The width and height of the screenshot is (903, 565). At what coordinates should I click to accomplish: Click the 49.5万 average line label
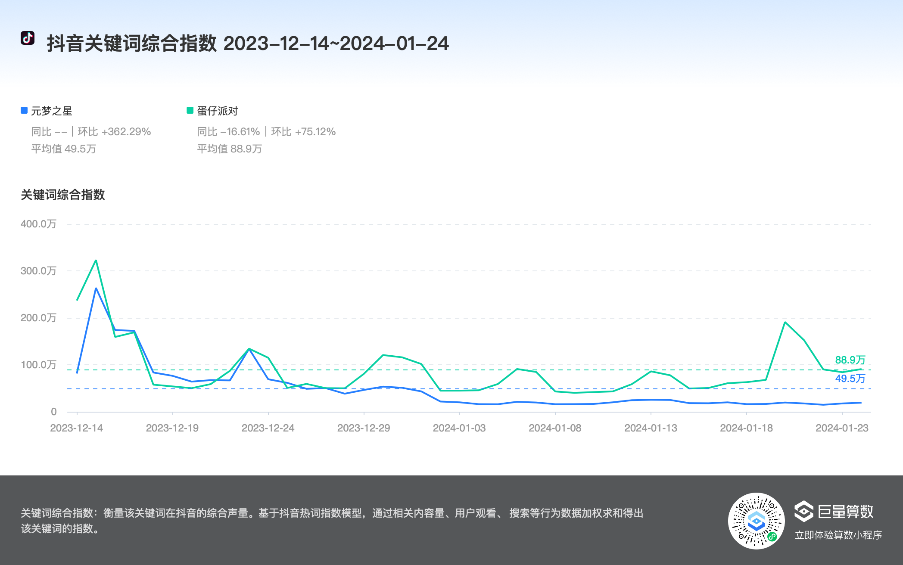(x=850, y=379)
